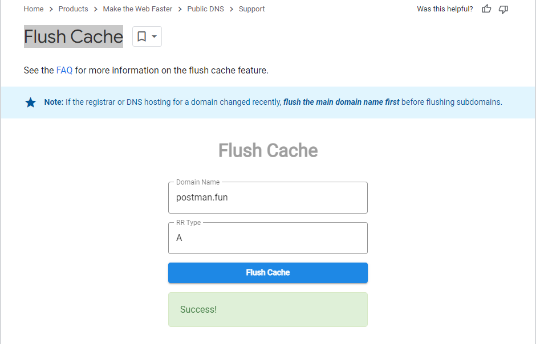Viewport: 536px width, 344px height.
Task: Go to the Products breadcrumb
Action: tap(73, 9)
